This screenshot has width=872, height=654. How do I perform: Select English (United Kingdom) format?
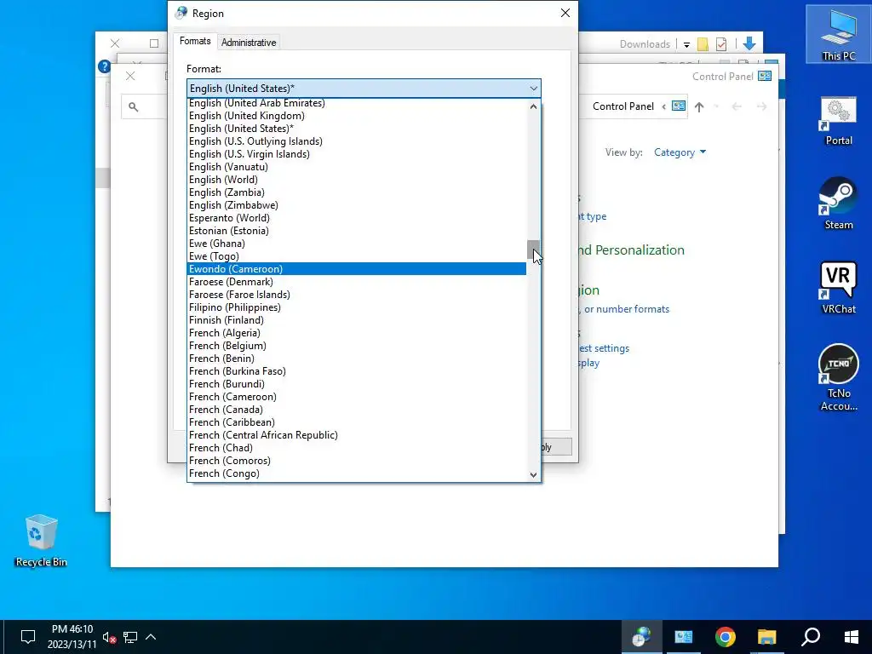click(x=357, y=116)
